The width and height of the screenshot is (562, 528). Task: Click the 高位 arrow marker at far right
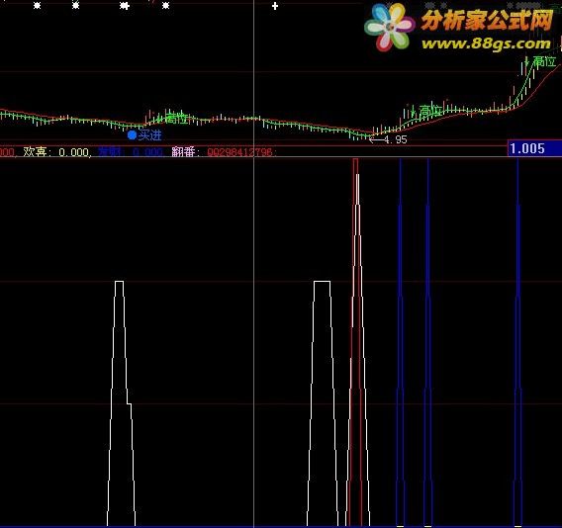tap(540, 61)
